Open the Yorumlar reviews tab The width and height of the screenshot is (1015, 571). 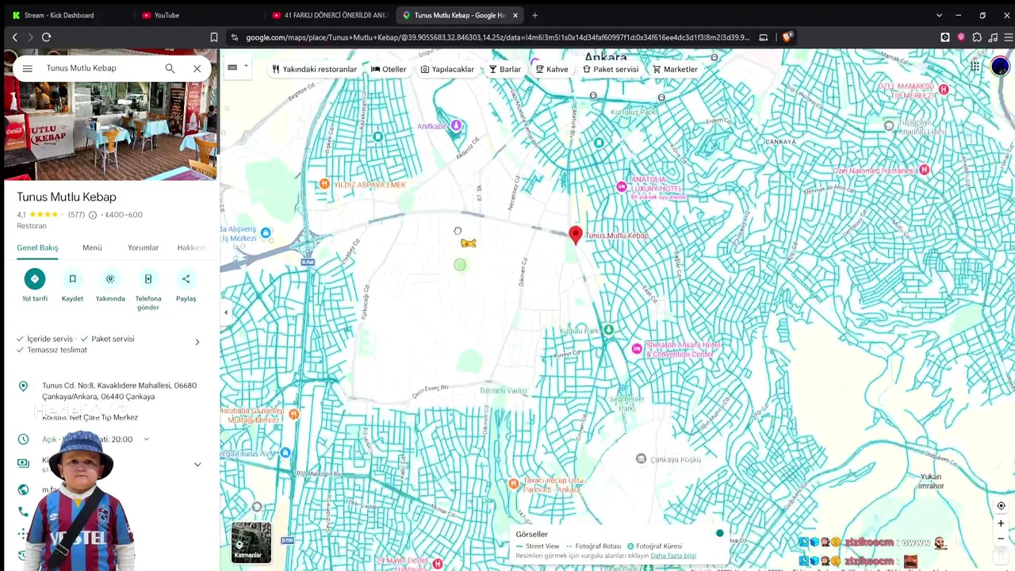144,247
